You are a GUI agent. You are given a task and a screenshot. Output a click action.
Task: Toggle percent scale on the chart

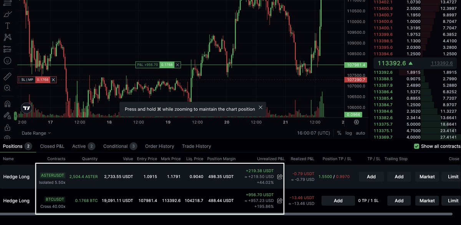tap(339, 133)
